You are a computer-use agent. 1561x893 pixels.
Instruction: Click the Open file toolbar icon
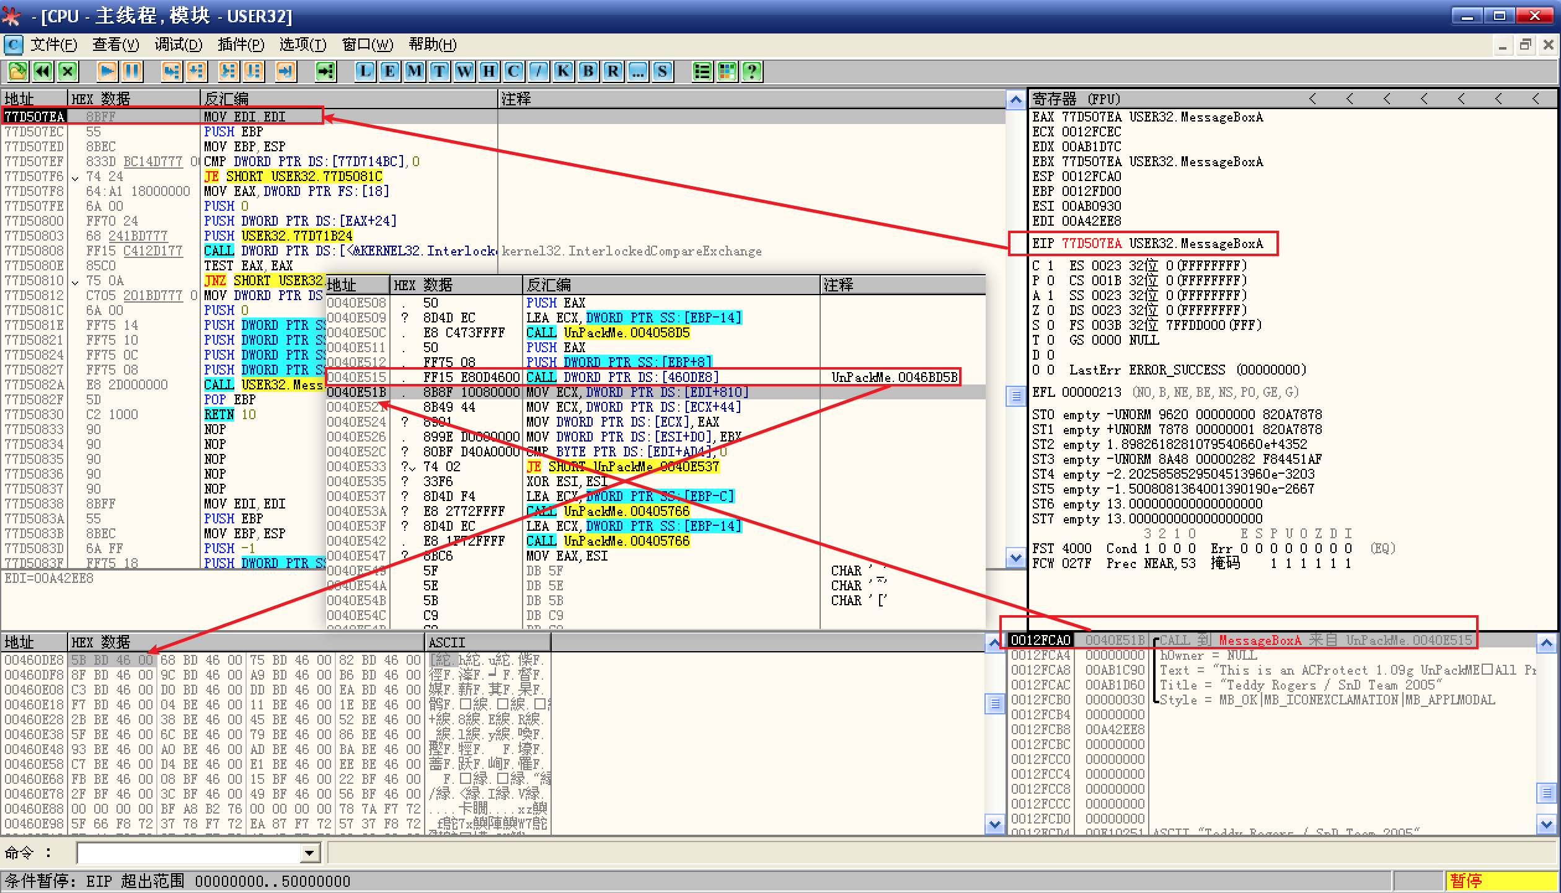pos(17,71)
